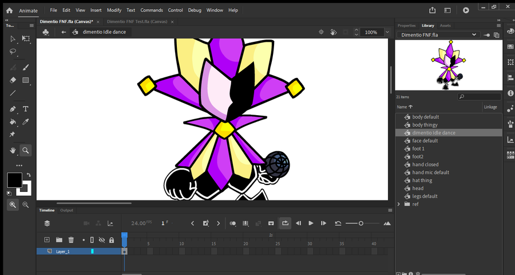Go back from symbol with back arrow

click(x=64, y=32)
